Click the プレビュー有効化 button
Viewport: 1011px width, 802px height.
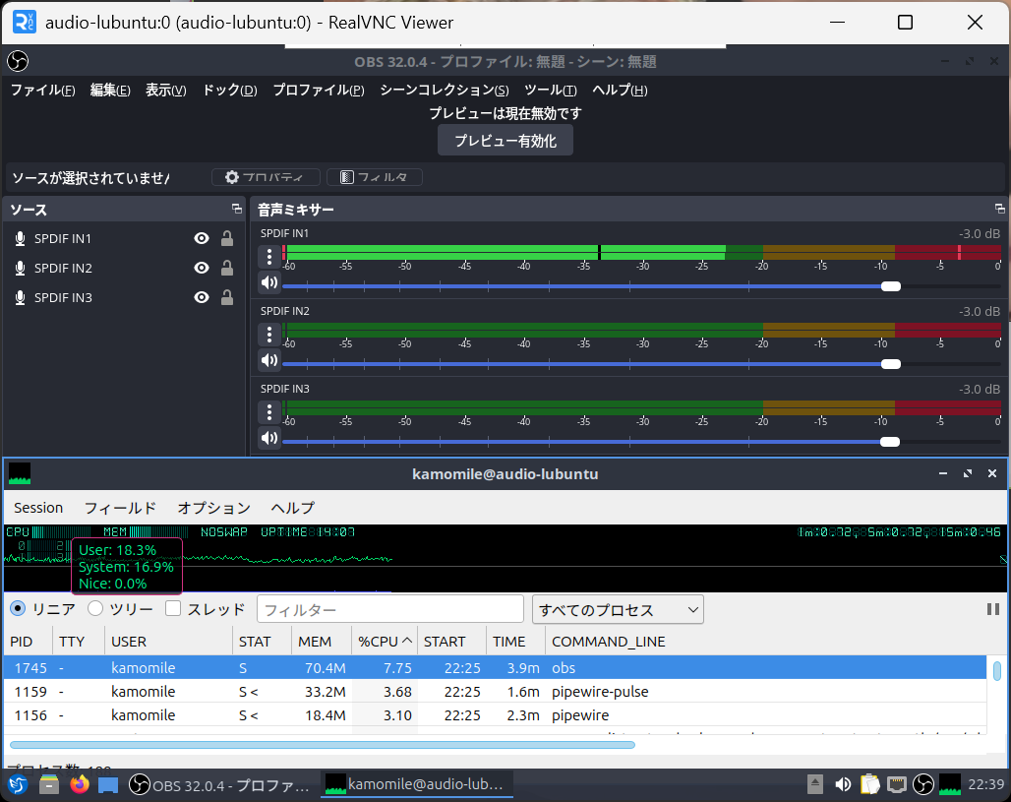pos(505,141)
